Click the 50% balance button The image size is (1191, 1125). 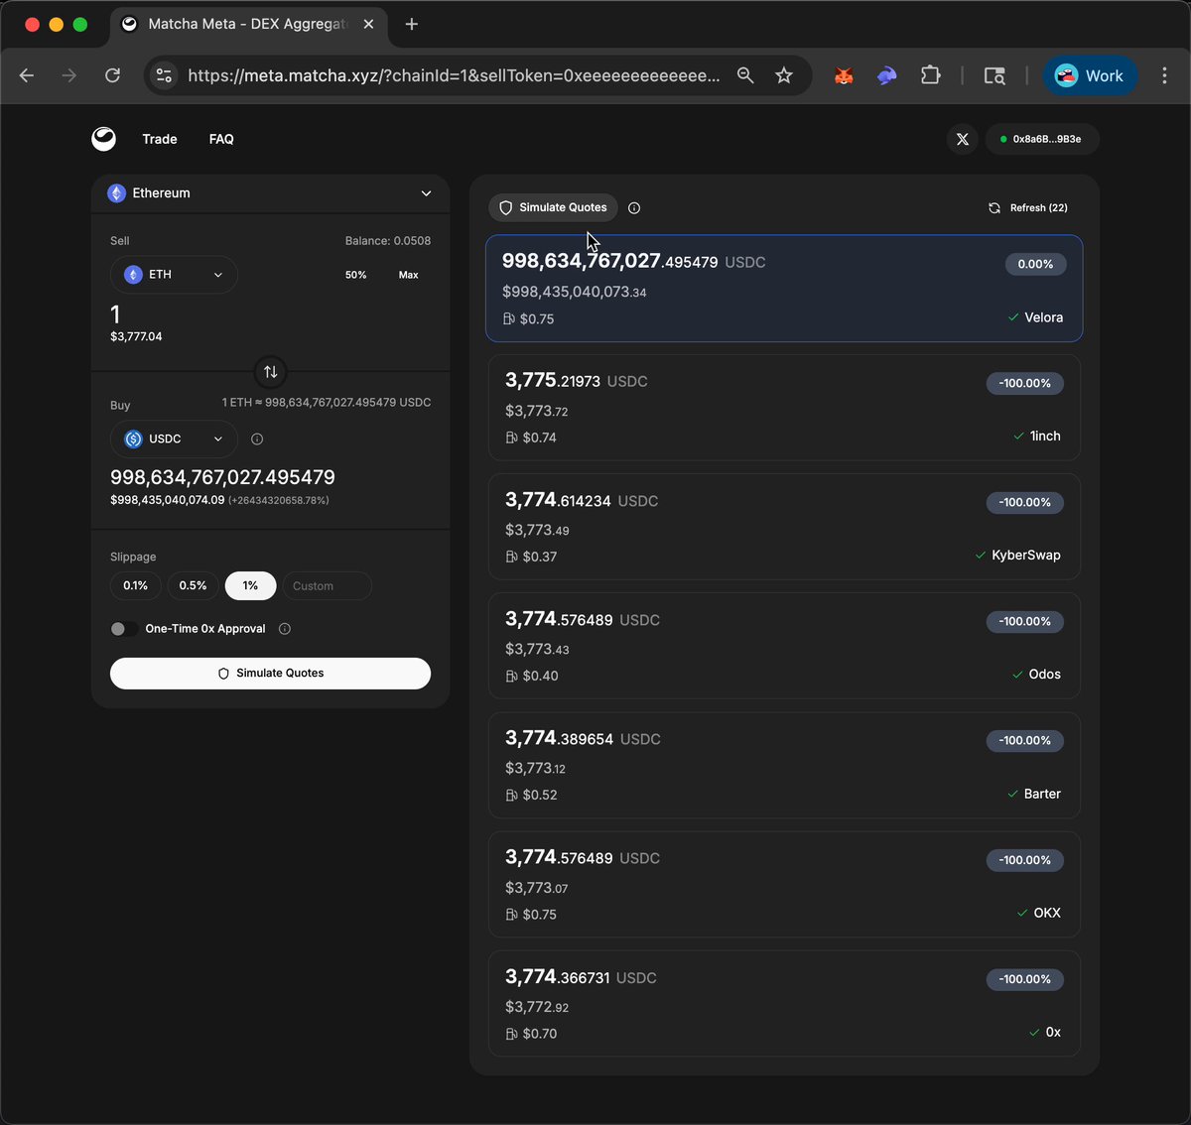(355, 275)
